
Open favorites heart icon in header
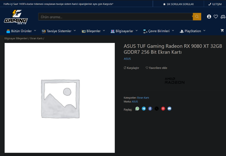coord(215,17)
